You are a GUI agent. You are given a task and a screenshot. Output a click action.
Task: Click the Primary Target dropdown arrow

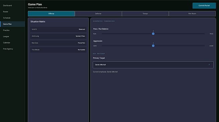[209, 65]
